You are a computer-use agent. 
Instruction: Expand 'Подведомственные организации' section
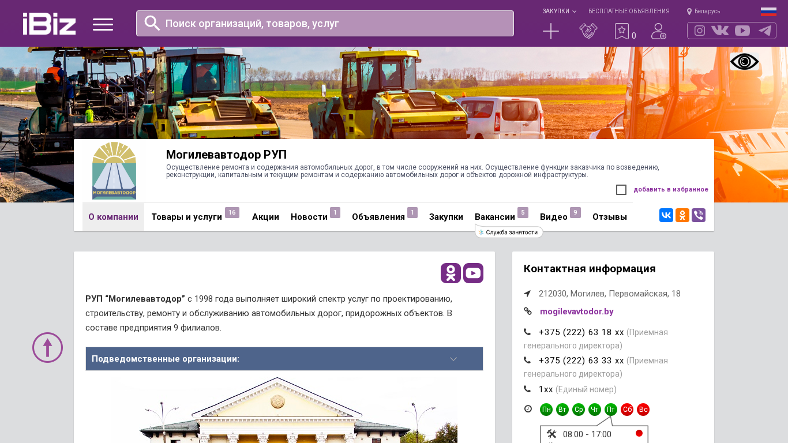[284, 359]
